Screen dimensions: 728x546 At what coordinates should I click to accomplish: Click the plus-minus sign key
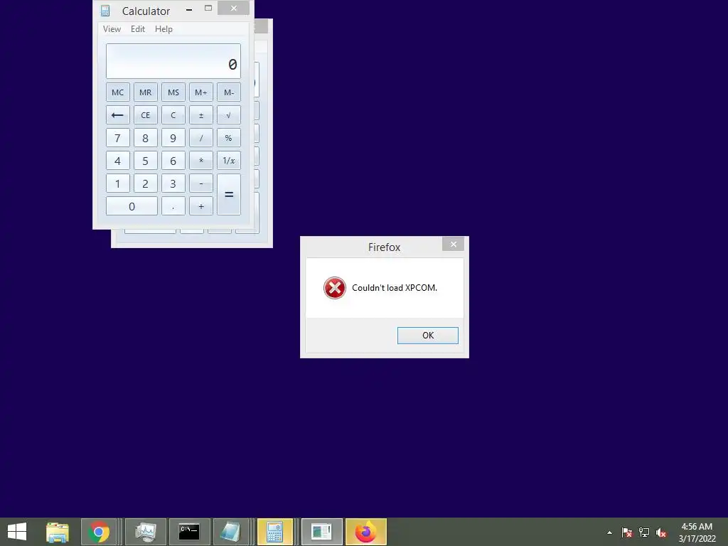click(x=201, y=114)
